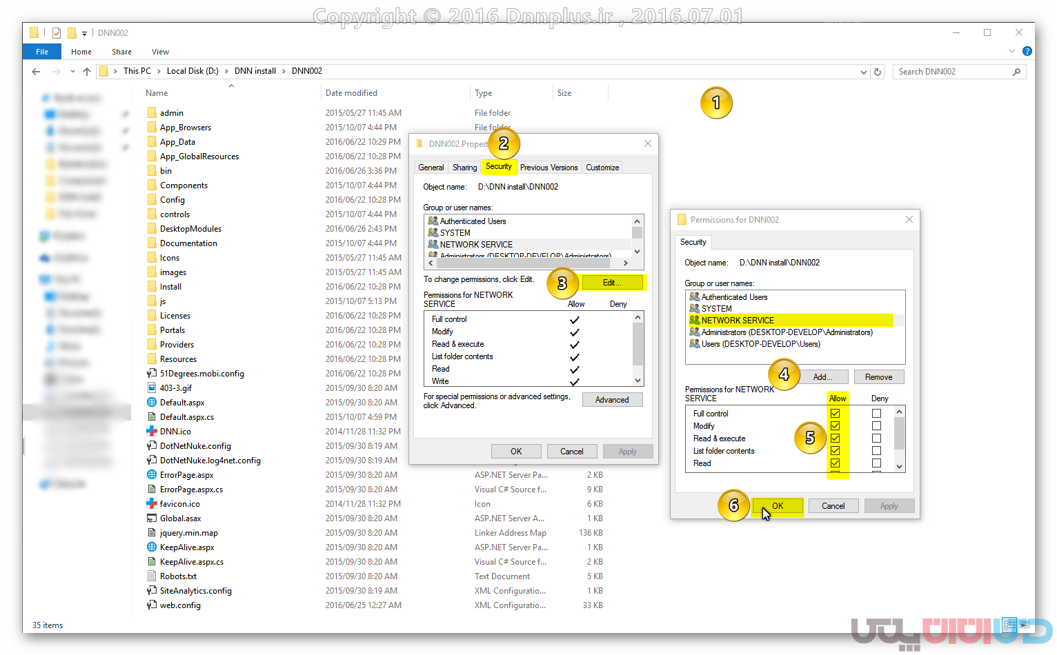Image resolution: width=1057 pixels, height=655 pixels.
Task: Check the Deny box for Modify
Action: tap(876, 426)
